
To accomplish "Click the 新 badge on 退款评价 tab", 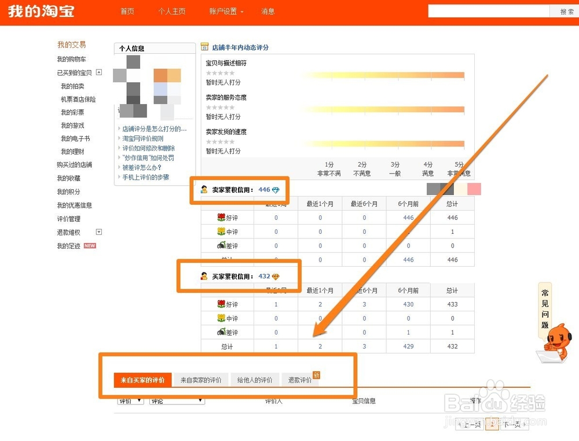I will click(317, 375).
